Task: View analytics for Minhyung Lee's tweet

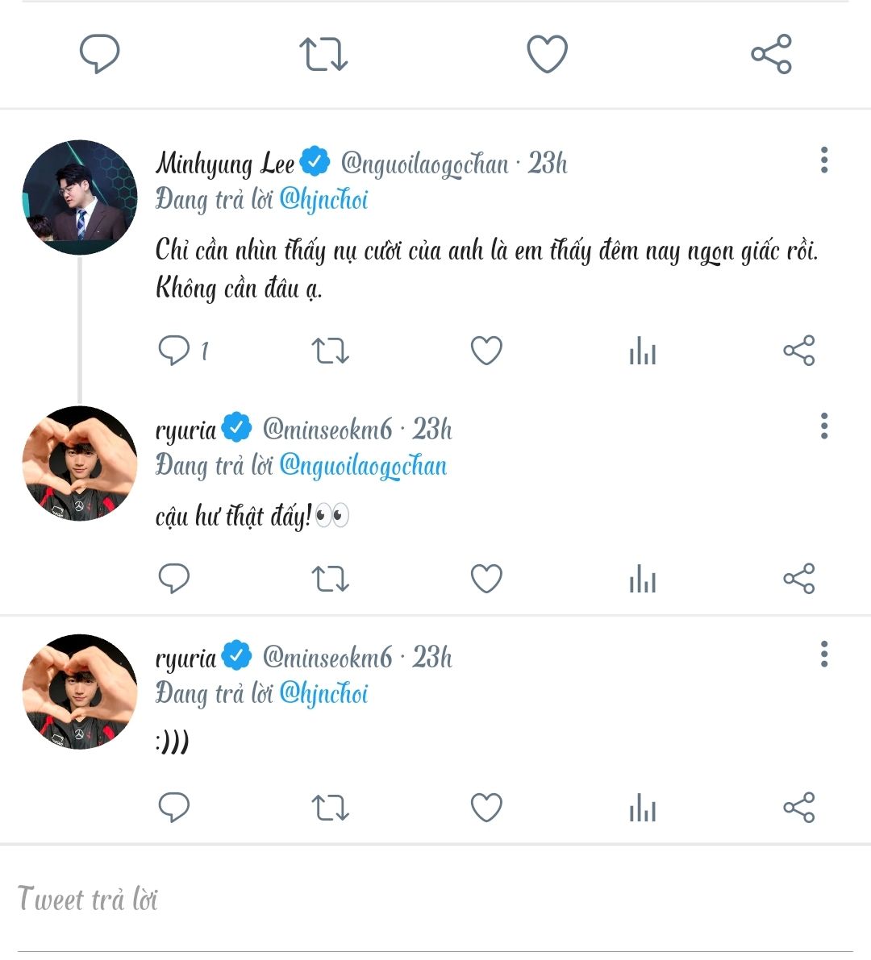Action: pyautogui.click(x=643, y=351)
